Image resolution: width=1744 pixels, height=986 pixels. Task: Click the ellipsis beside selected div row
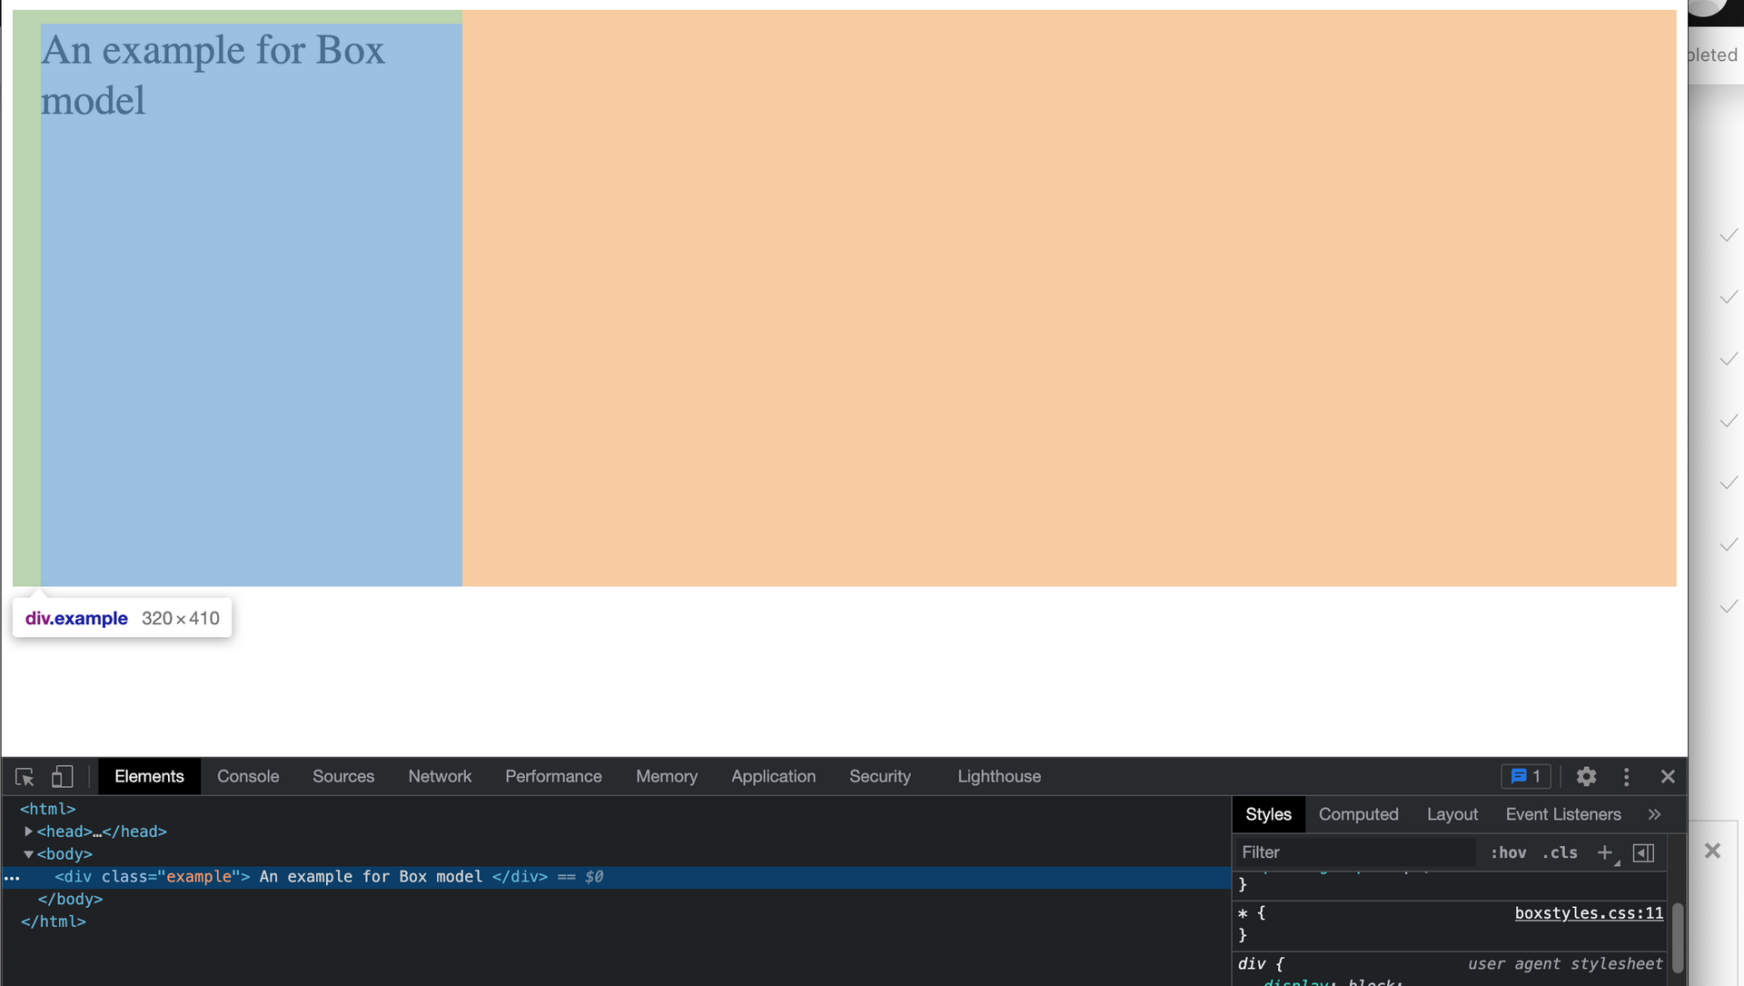[12, 877]
